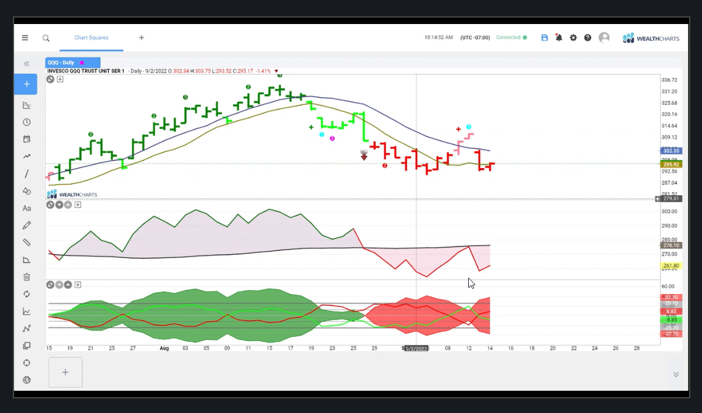Select the line drawing tool
Screen dimensions: 702x413
click(27, 173)
